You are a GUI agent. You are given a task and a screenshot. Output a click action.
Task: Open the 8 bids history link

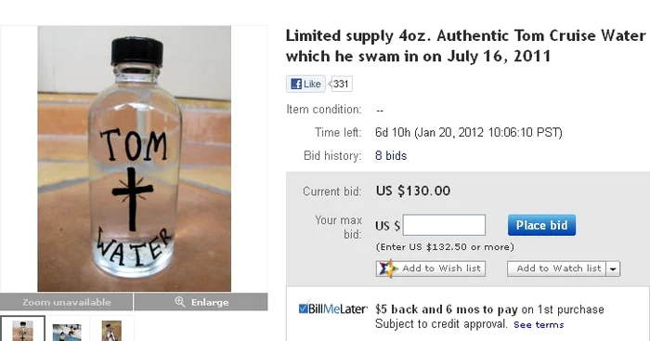click(x=391, y=155)
